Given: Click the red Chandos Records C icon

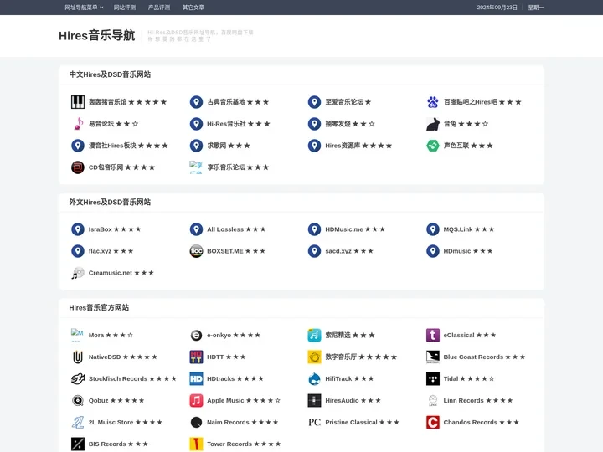Looking at the screenshot, I should (x=433, y=422).
